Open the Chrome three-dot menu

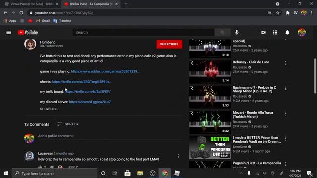(312, 13)
